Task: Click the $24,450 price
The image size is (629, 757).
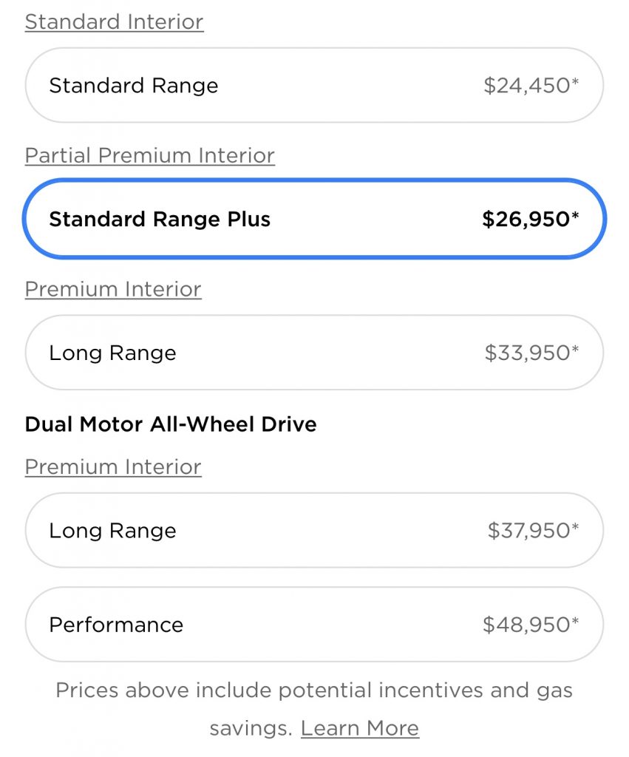Action: [x=527, y=86]
